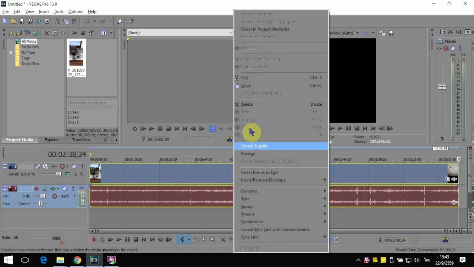
Task: Open the trimmer (None) media dropdown
Action: pyautogui.click(x=231, y=33)
